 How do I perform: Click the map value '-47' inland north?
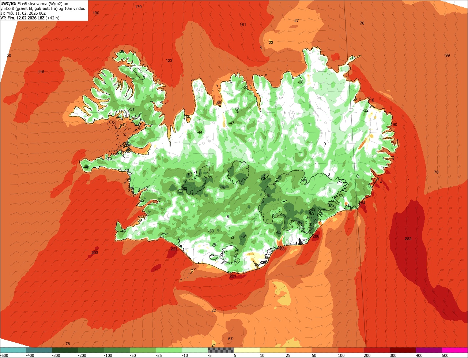click(231, 123)
